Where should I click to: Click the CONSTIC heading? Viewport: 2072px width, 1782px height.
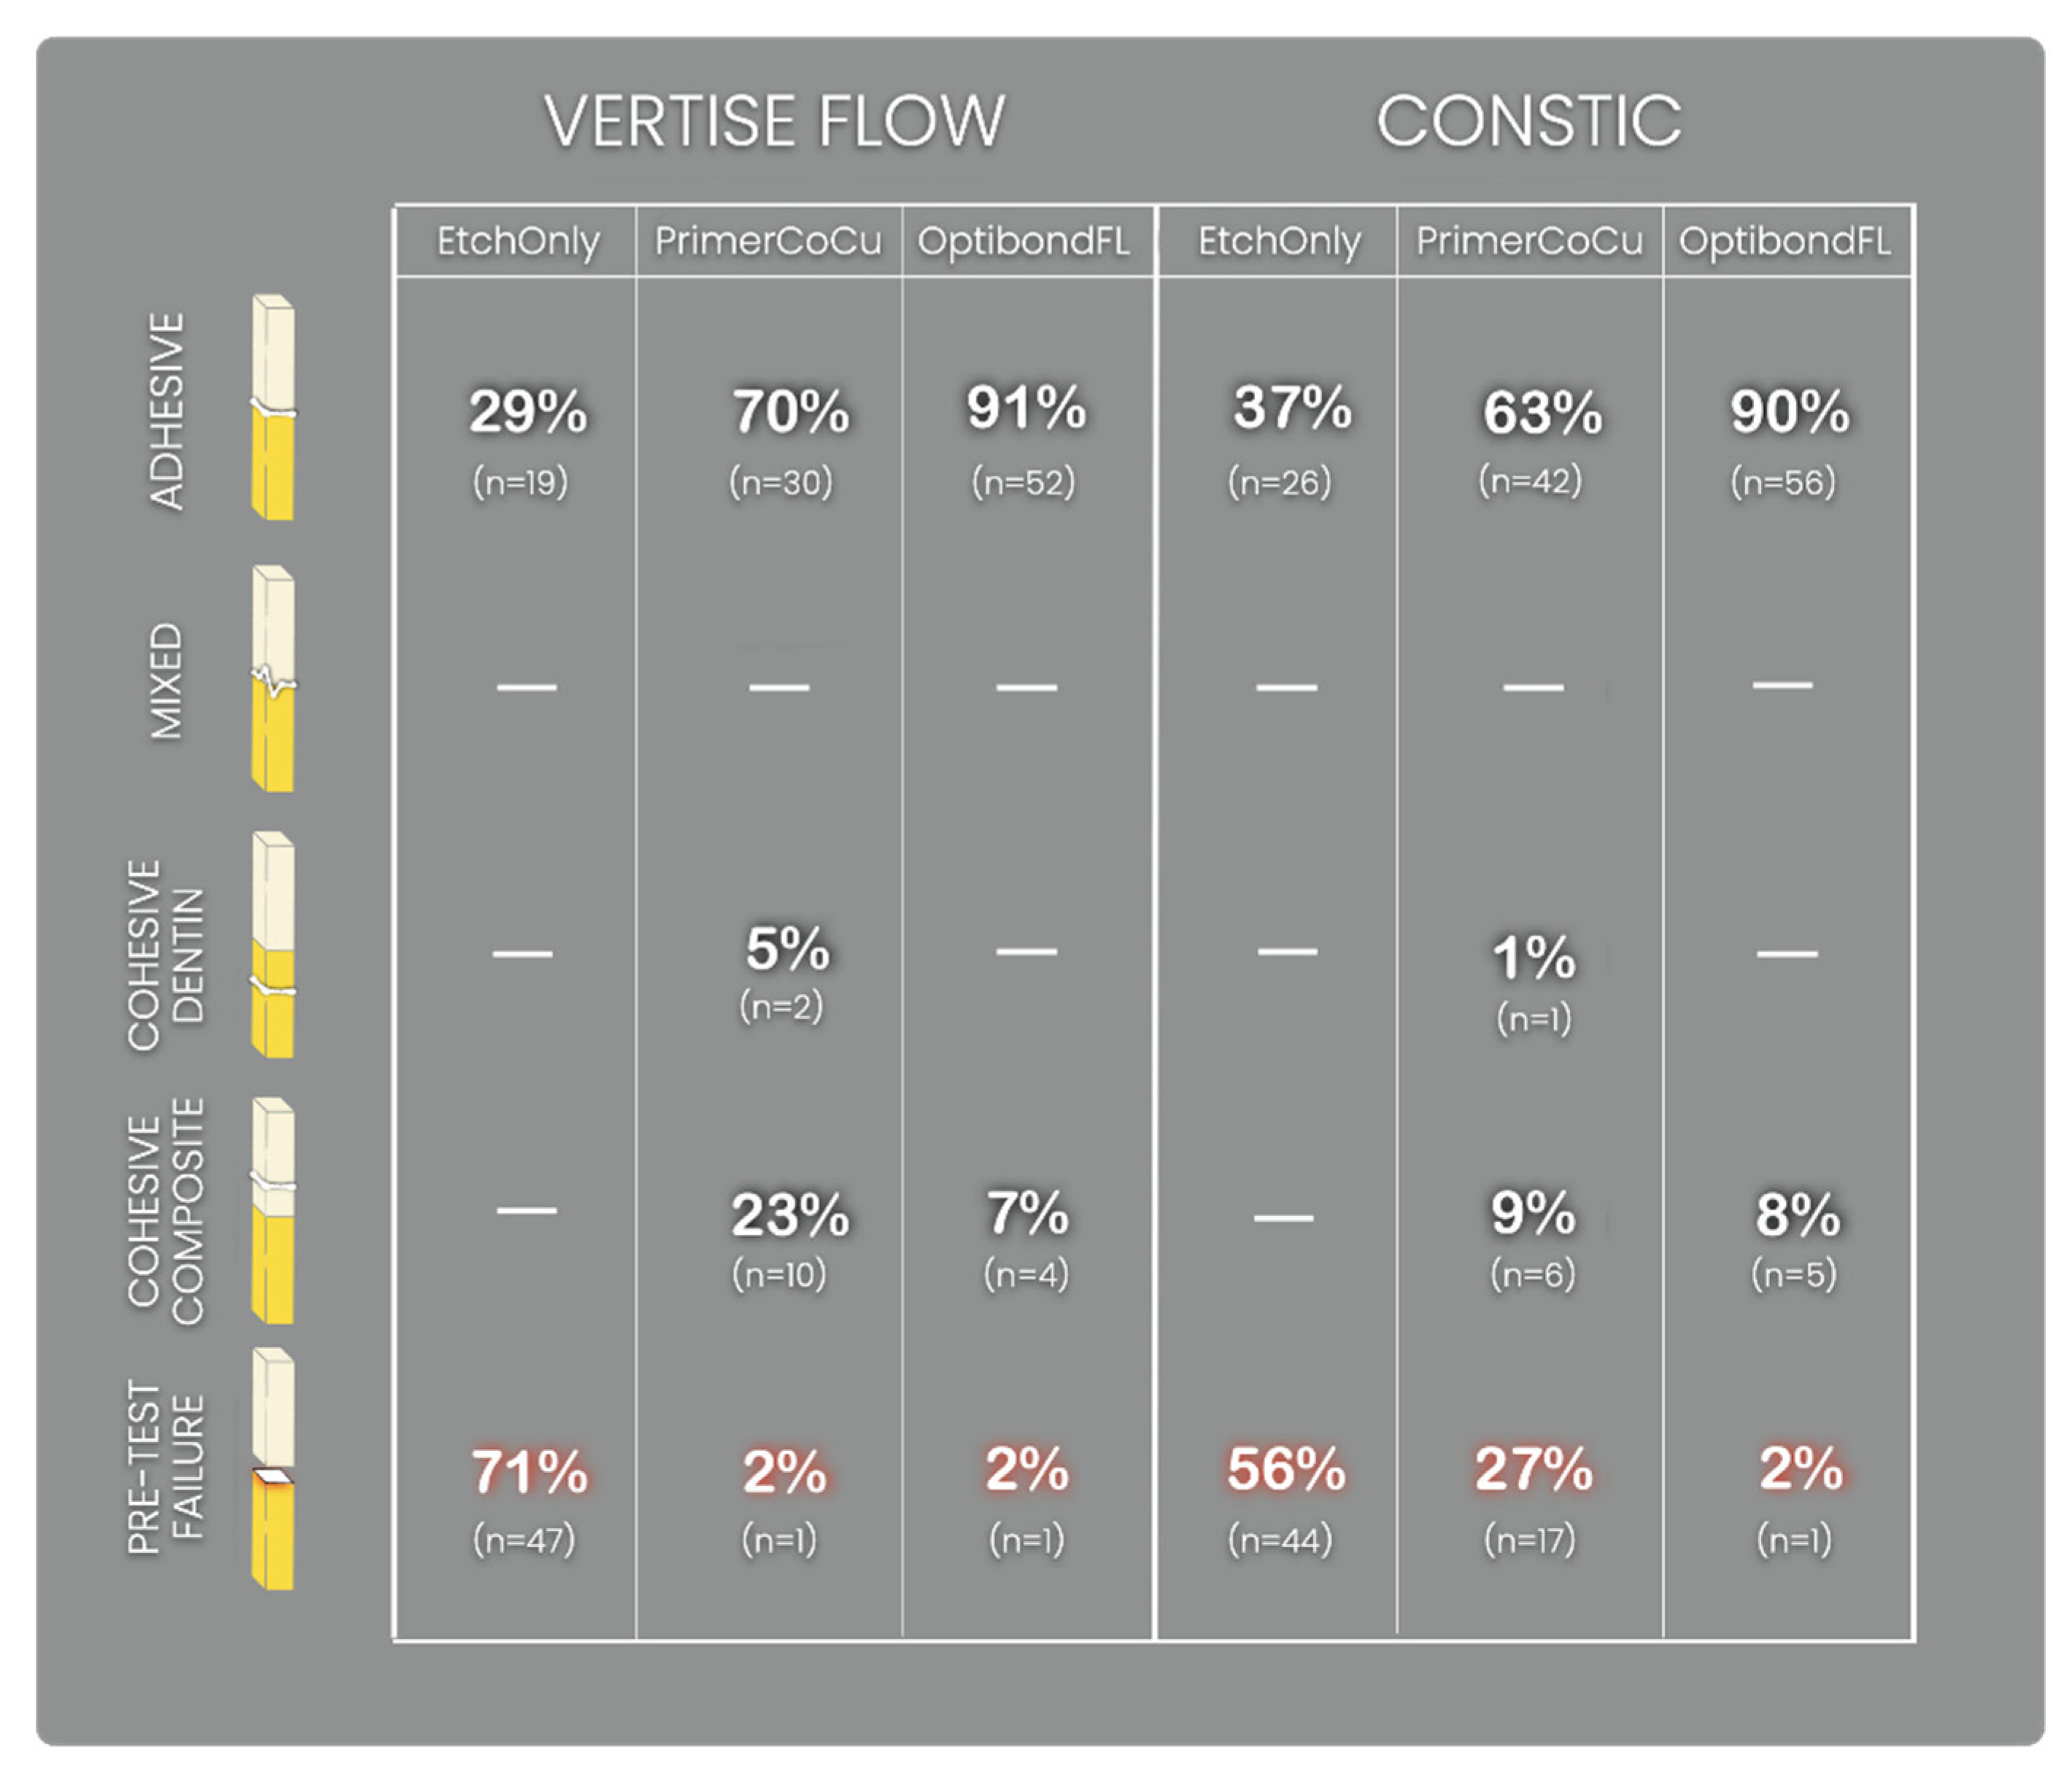pyautogui.click(x=1528, y=121)
